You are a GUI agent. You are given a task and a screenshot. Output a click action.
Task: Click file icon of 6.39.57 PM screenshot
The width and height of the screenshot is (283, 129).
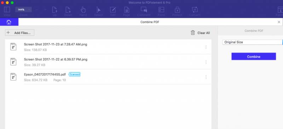click(x=13, y=62)
